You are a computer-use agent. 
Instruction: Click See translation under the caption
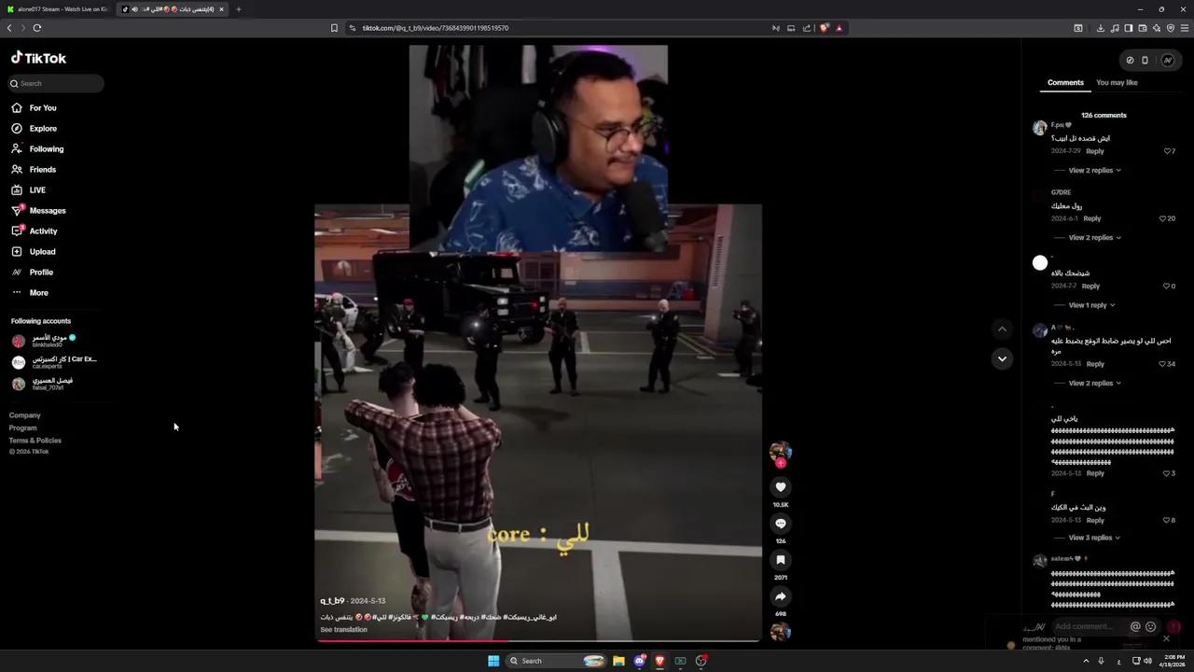[x=343, y=630]
